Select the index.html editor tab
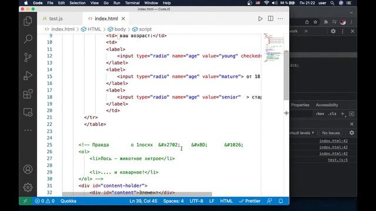376x211 pixels. 106,18
